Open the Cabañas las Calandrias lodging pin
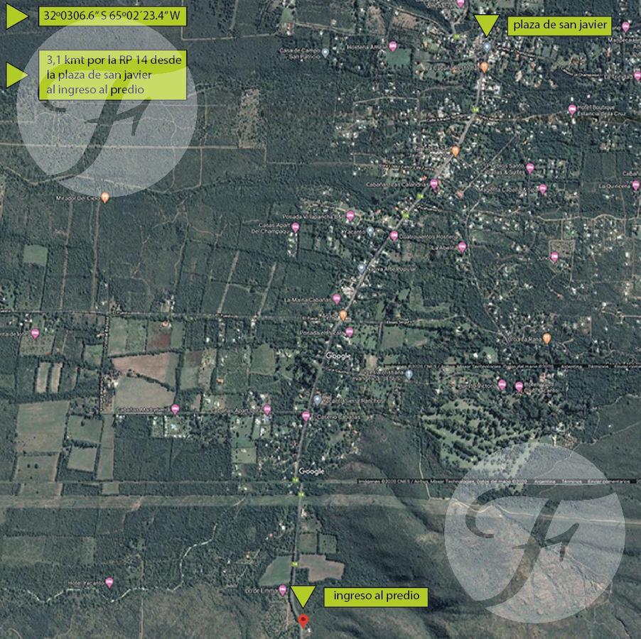641x639 pixels. pos(434,185)
